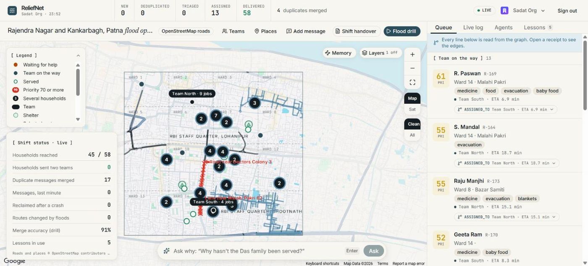Select the Team South 4 jobs marker
The height and width of the screenshot is (266, 588).
tap(213, 202)
